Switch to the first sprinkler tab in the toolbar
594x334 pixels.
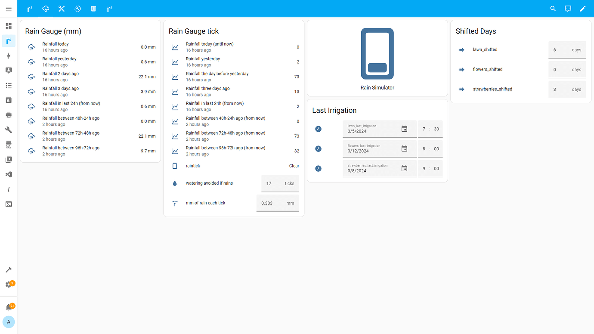[x=29, y=8]
